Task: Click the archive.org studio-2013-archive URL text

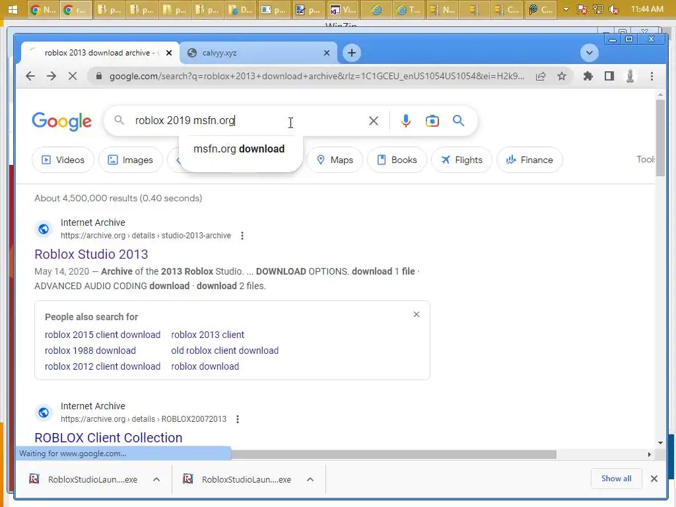Action: point(146,236)
